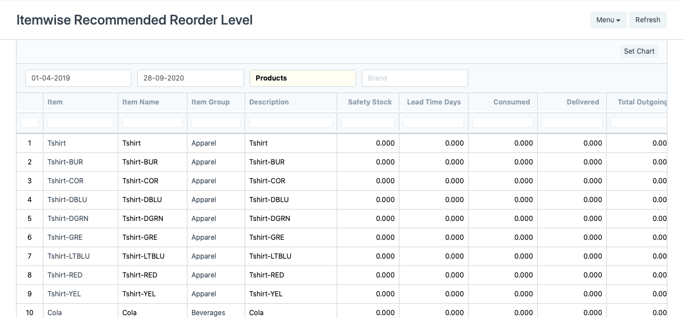Open the Products item group filter
Viewport: 684px width, 318px height.
pos(302,78)
